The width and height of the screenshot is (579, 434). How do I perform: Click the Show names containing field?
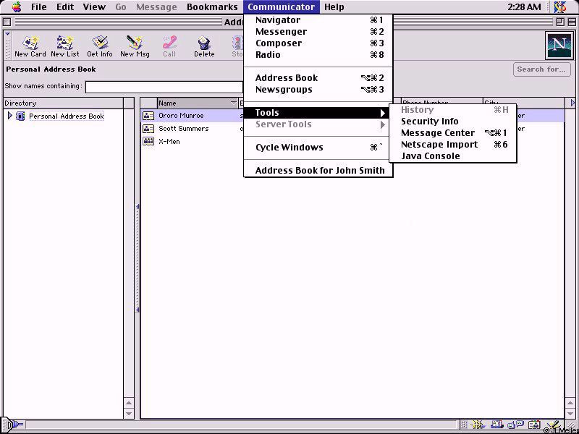[164, 87]
